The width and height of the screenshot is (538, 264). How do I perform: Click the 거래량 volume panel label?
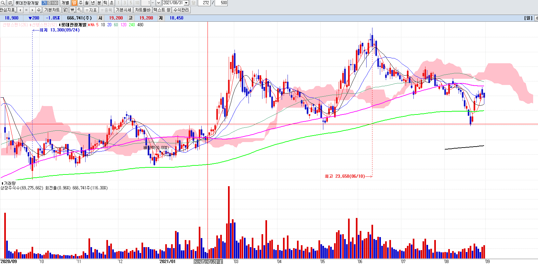[x=9, y=183]
